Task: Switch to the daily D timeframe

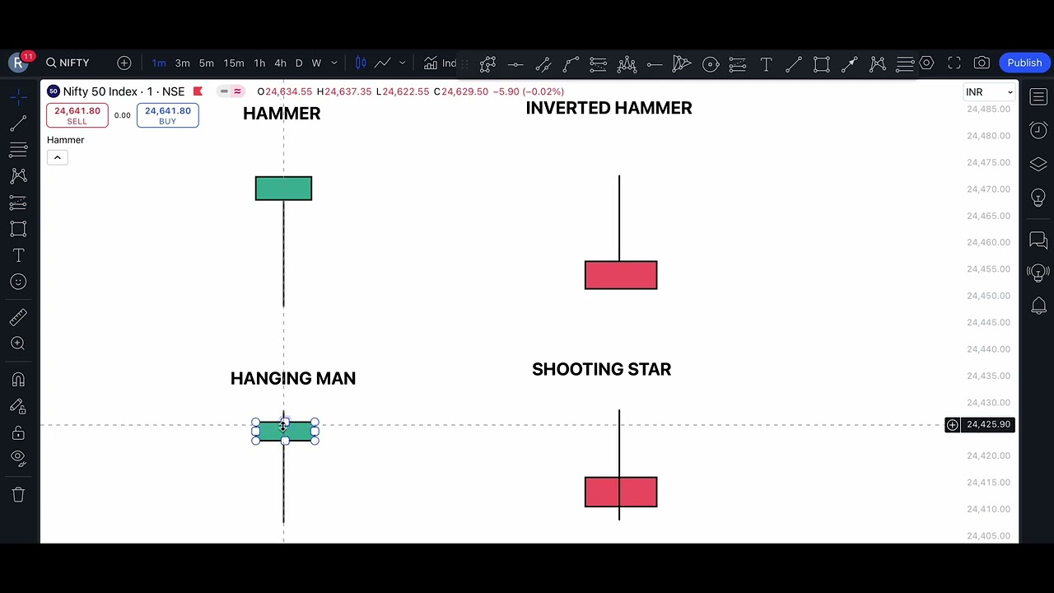Action: click(x=299, y=63)
